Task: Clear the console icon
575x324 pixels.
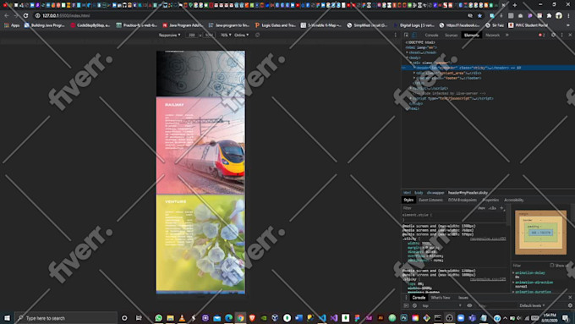Action: click(x=414, y=305)
